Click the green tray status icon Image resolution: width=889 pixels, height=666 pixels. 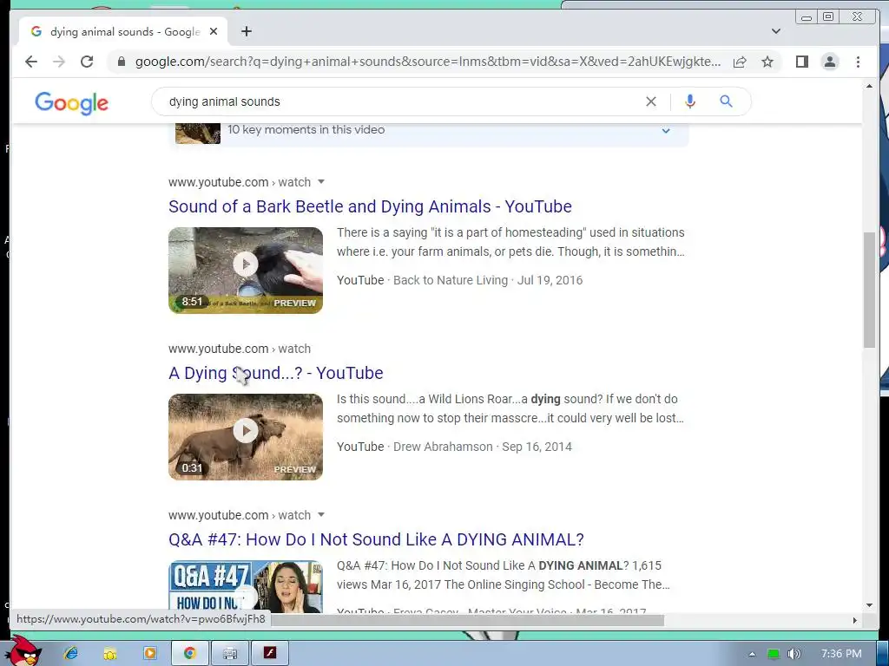(x=773, y=654)
